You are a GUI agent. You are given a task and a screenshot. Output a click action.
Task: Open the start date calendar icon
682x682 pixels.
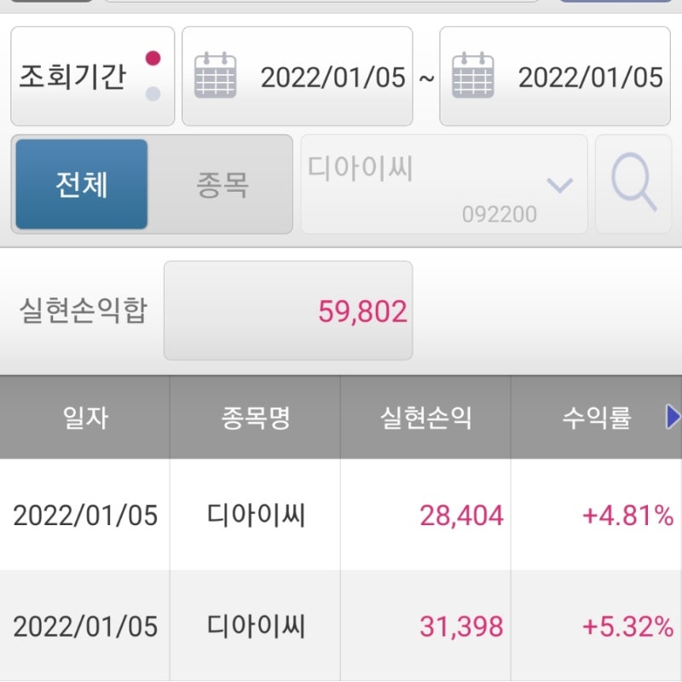point(216,75)
